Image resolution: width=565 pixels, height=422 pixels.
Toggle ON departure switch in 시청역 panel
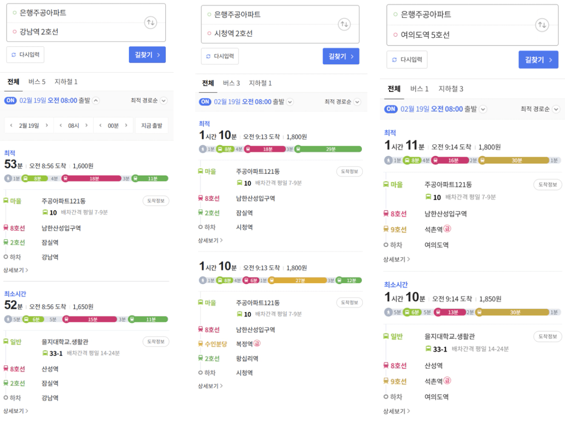206,102
